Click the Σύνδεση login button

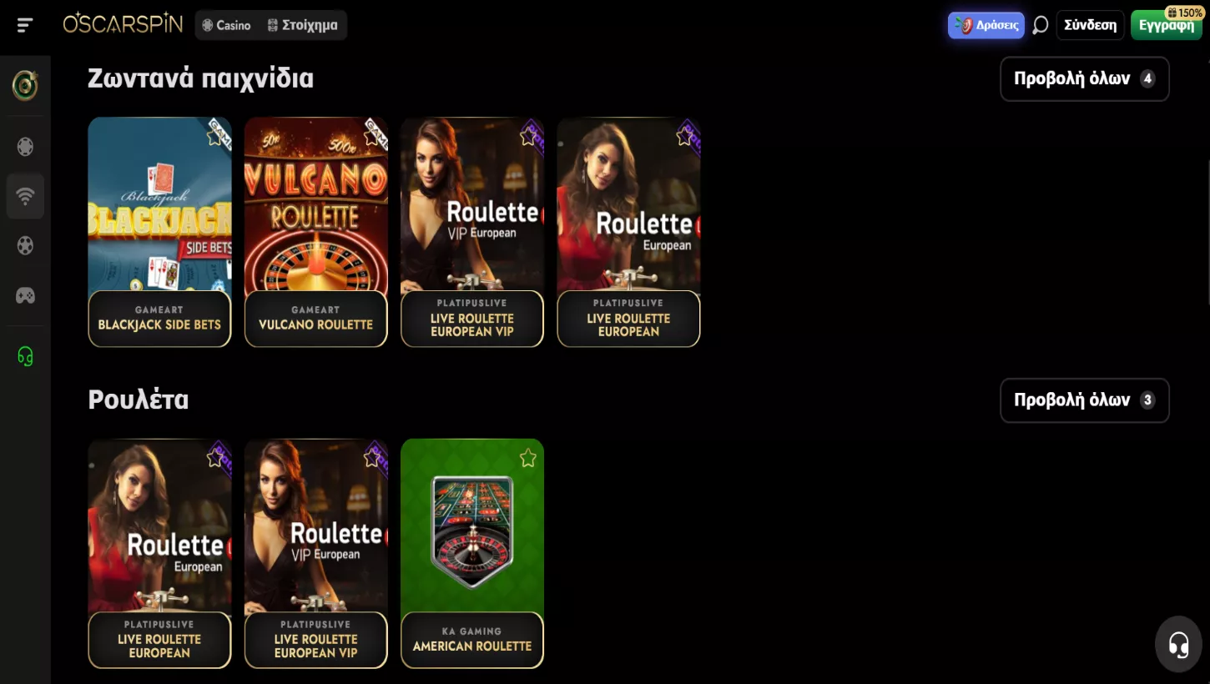tap(1090, 25)
